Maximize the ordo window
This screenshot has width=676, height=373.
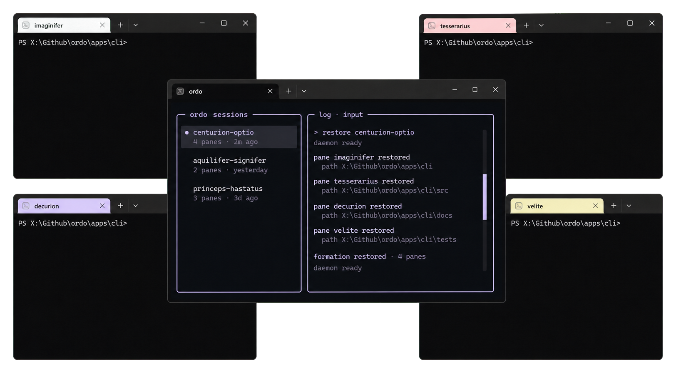pyautogui.click(x=475, y=90)
